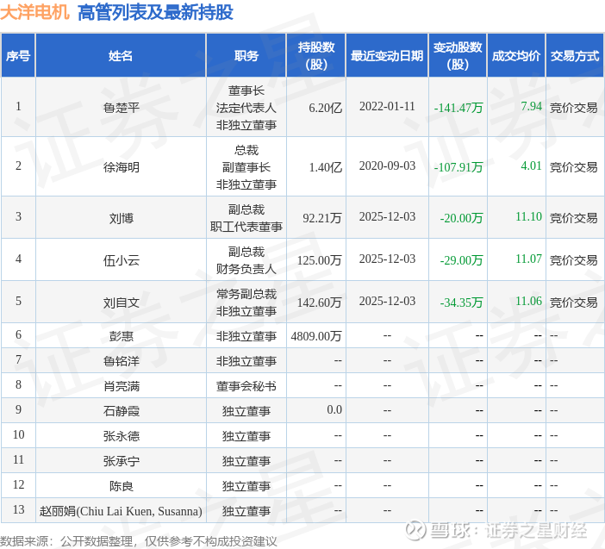Screen dimensions: 605x549
Task: Select the name 伍小云
Action: [122, 260]
